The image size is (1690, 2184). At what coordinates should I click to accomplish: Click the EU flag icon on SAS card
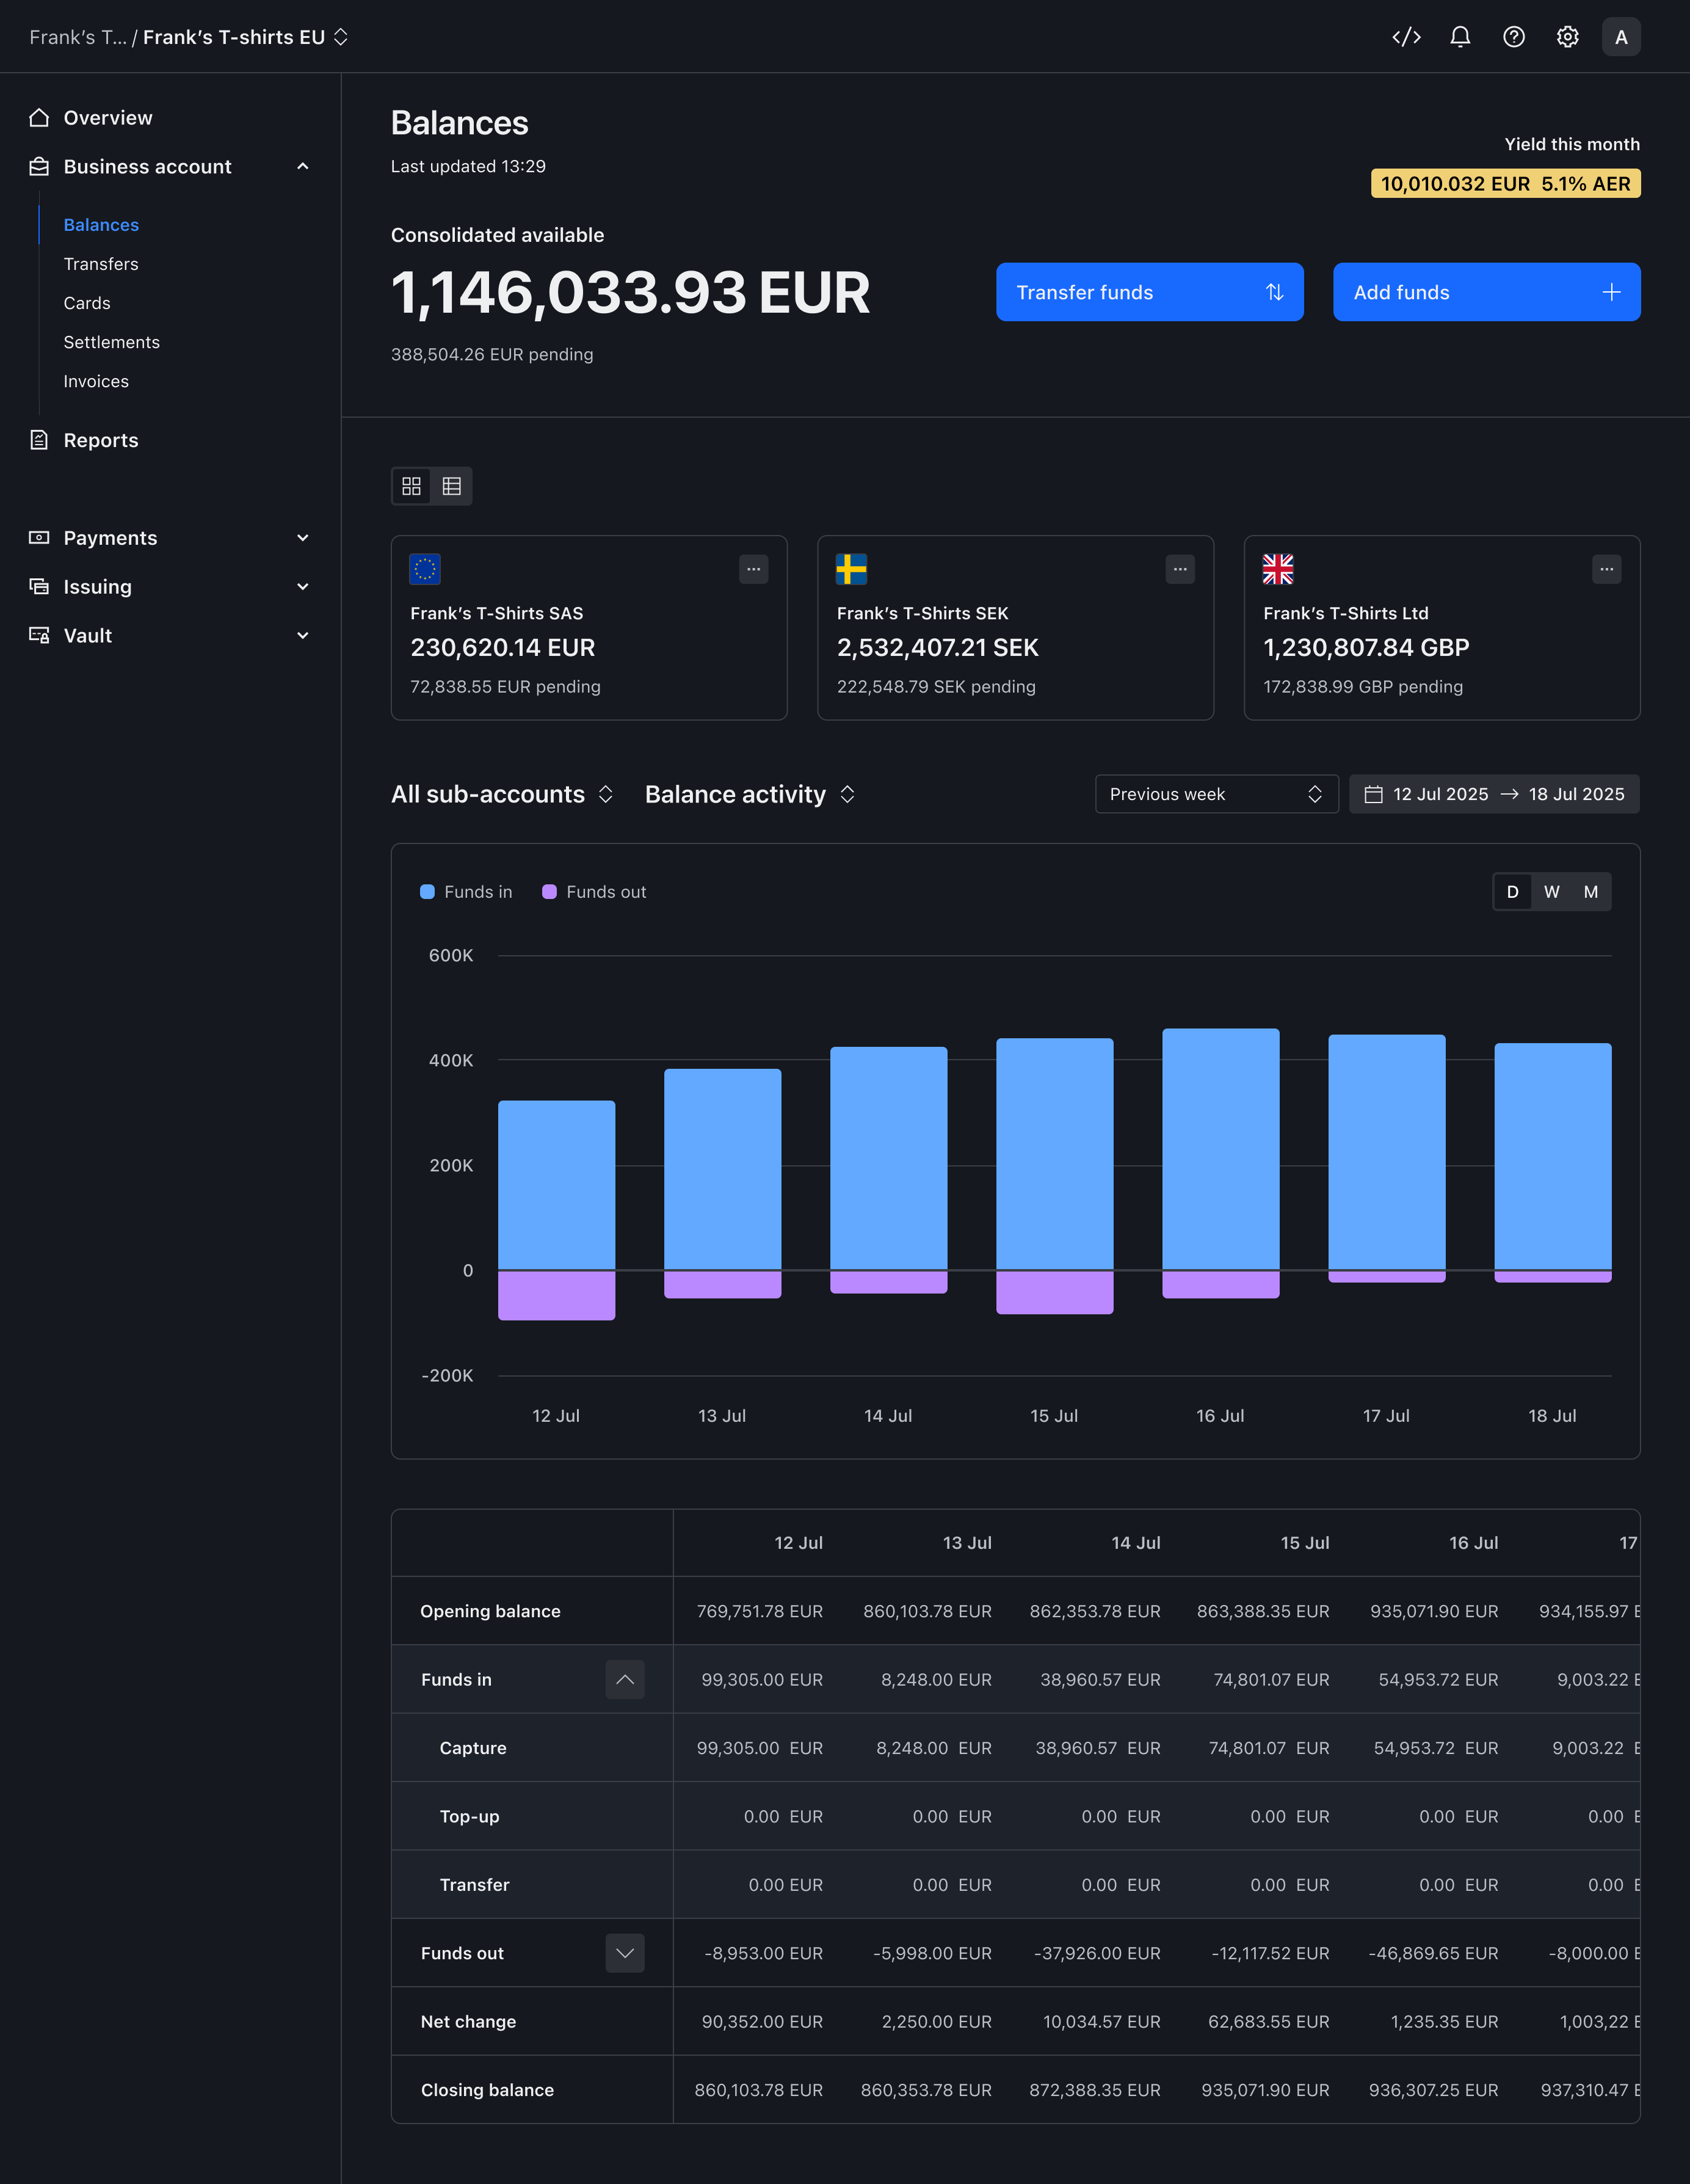425,569
